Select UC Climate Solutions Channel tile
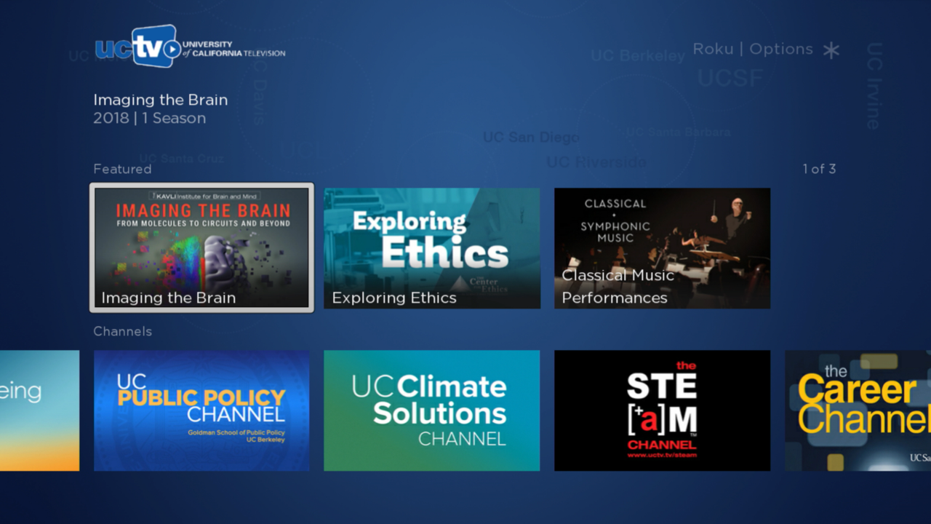Screen dimensions: 931x524 432,410
